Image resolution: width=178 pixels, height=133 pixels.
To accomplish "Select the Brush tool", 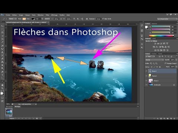I will (2, 49).
